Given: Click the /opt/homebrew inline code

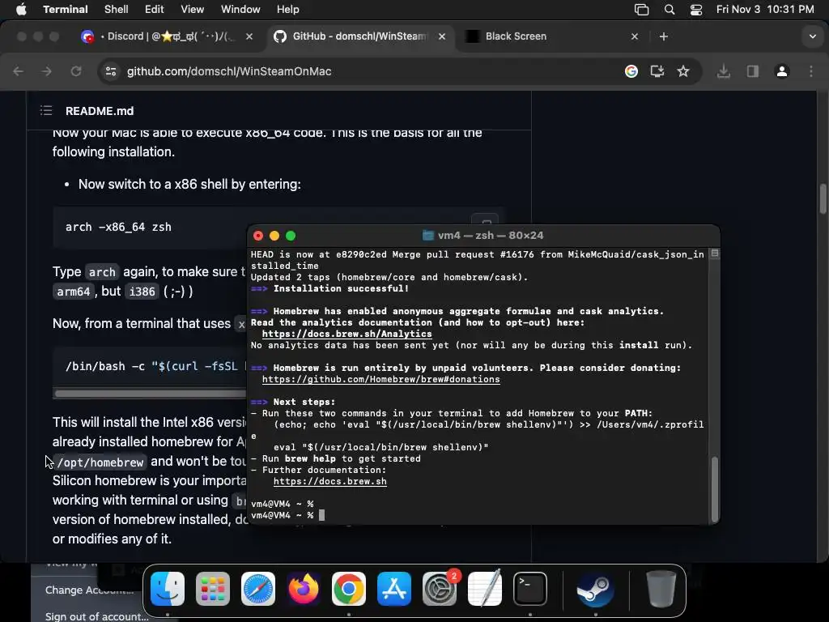Looking at the screenshot, I should [x=100, y=462].
